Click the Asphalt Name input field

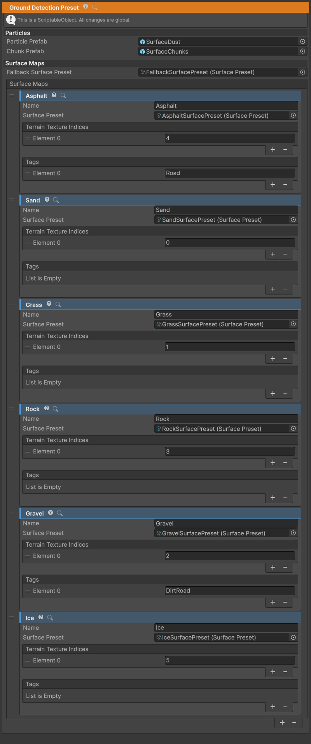(226, 106)
